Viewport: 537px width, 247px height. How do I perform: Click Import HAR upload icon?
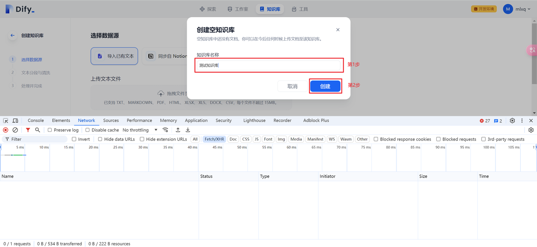pyautogui.click(x=178, y=130)
